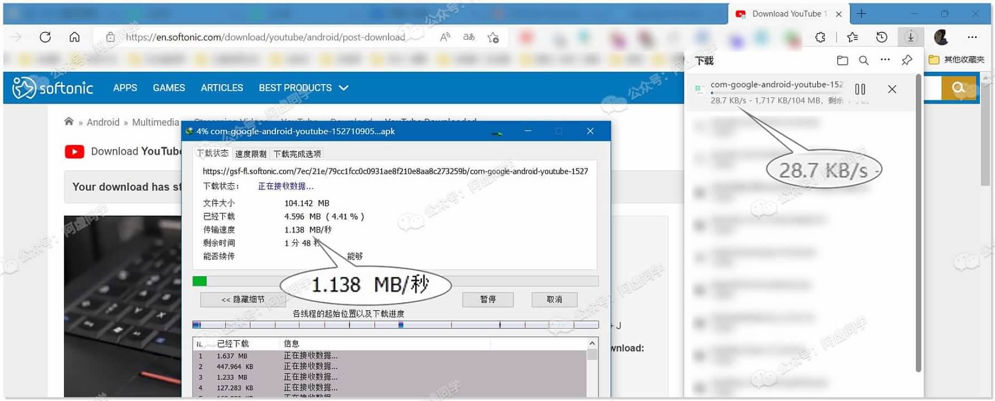Open downloads folder from the downloads panel

click(842, 60)
